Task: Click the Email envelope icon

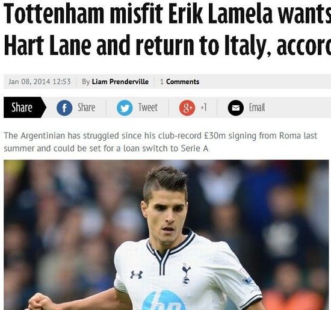Action: tap(236, 108)
